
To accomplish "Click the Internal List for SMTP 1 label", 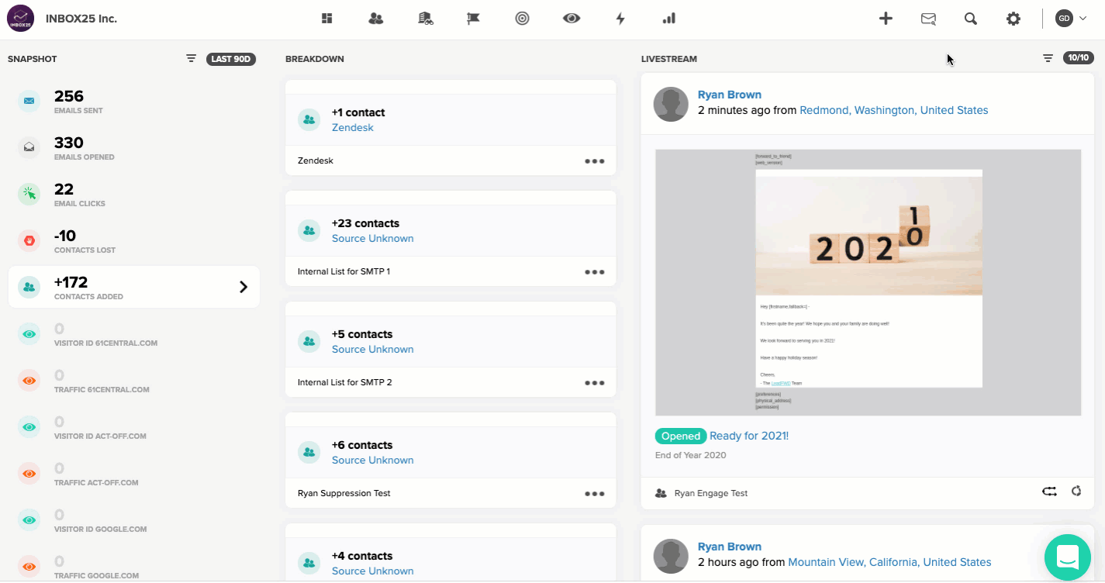I will [x=344, y=272].
